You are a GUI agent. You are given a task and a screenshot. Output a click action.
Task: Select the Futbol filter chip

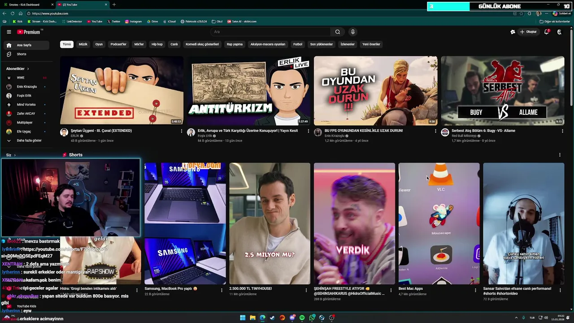298,44
